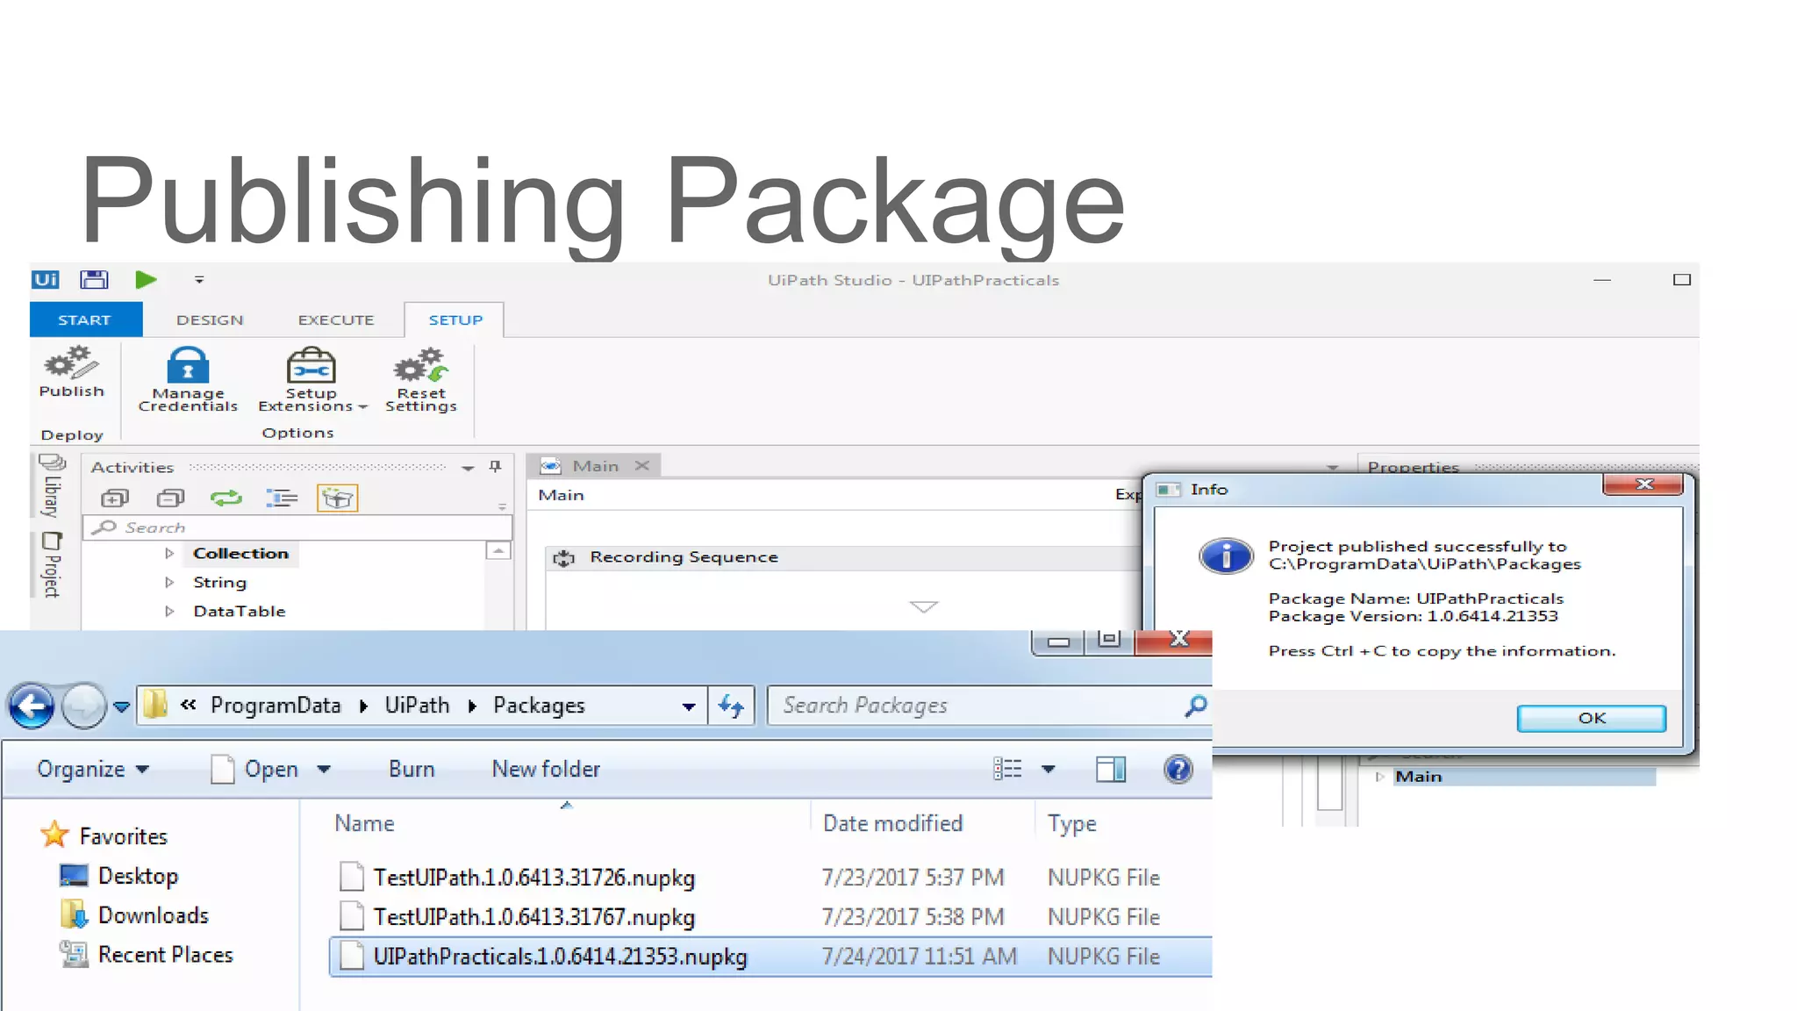The height and width of the screenshot is (1011, 1797).
Task: Sort by Name column
Action: [x=364, y=823]
